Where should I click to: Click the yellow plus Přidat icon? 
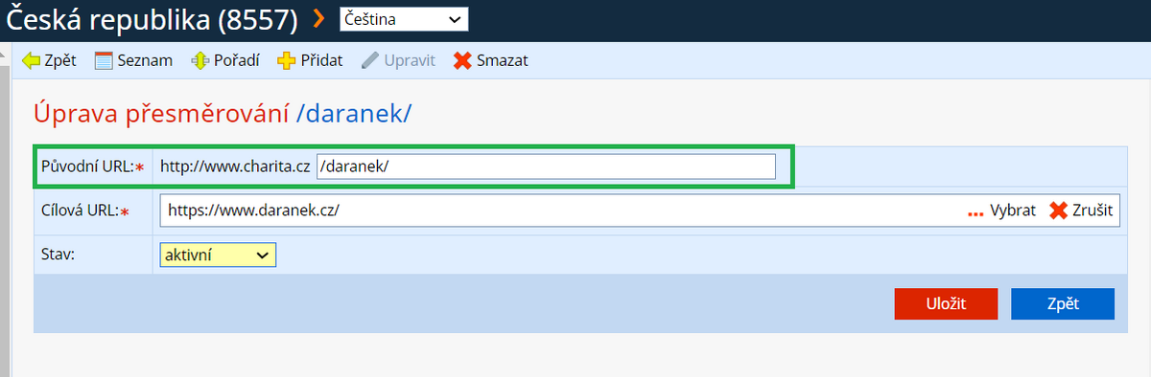pyautogui.click(x=286, y=60)
